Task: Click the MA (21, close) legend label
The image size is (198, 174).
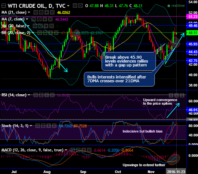Action: click(14, 12)
